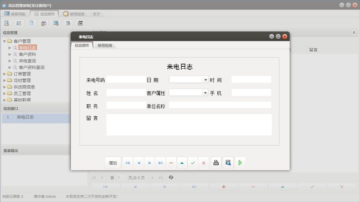Refresh records with the pager refresh icon
Viewport: 360px width, 202px height.
[x=170, y=177]
